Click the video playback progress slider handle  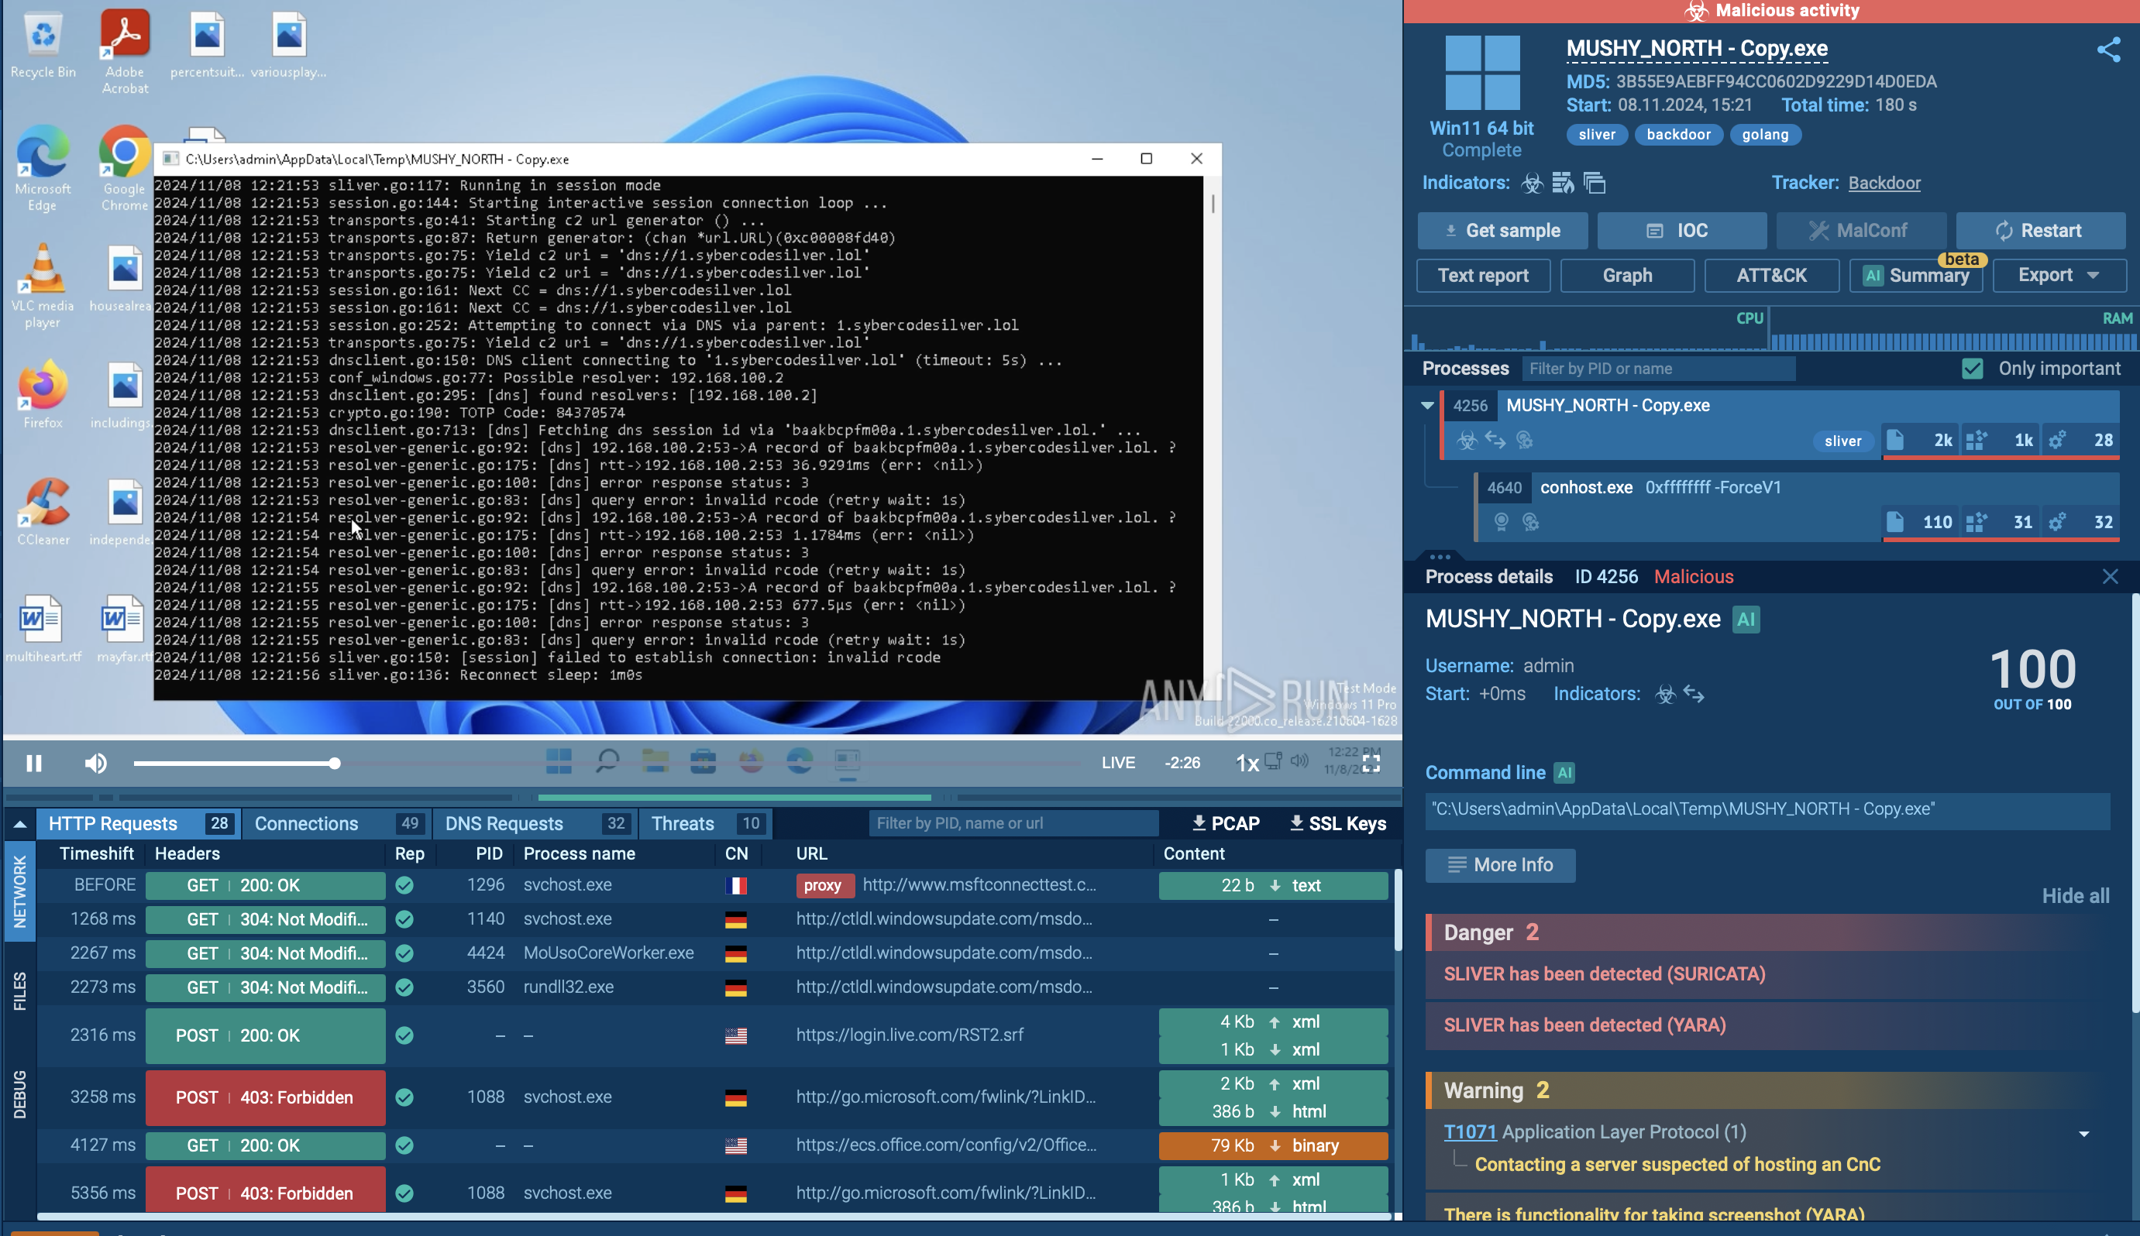click(335, 763)
